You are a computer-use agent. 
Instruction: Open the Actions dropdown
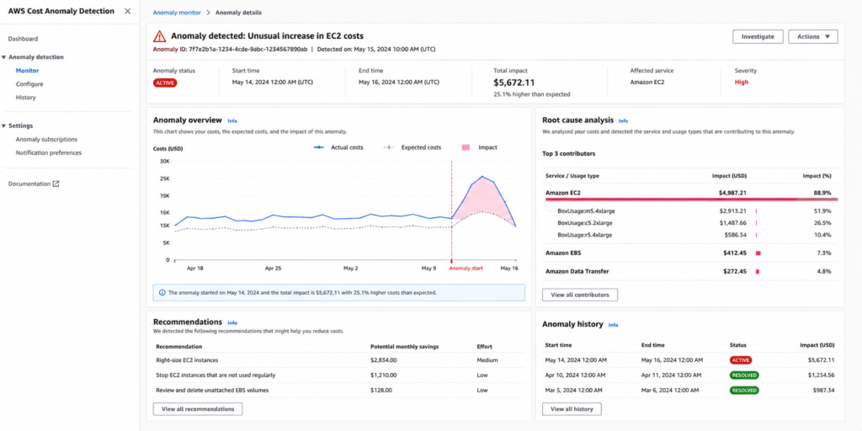[812, 36]
